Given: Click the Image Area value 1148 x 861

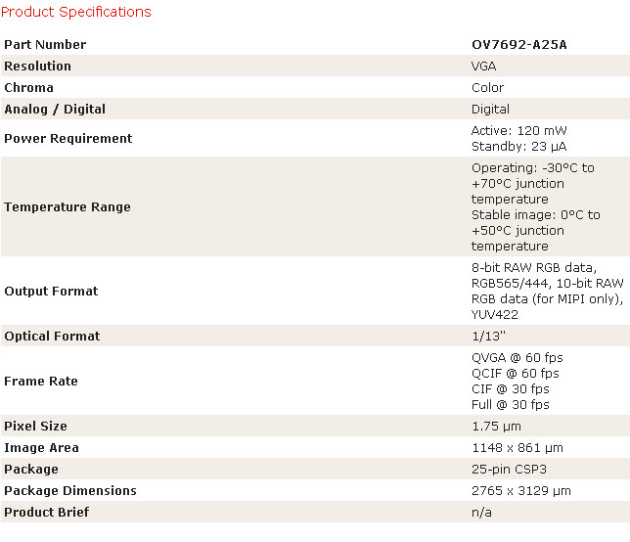Looking at the screenshot, I should point(517,447).
